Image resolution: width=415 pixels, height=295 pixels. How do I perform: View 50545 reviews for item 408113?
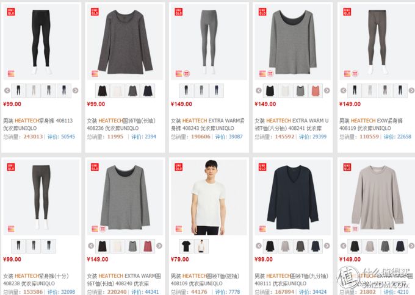coord(62,137)
